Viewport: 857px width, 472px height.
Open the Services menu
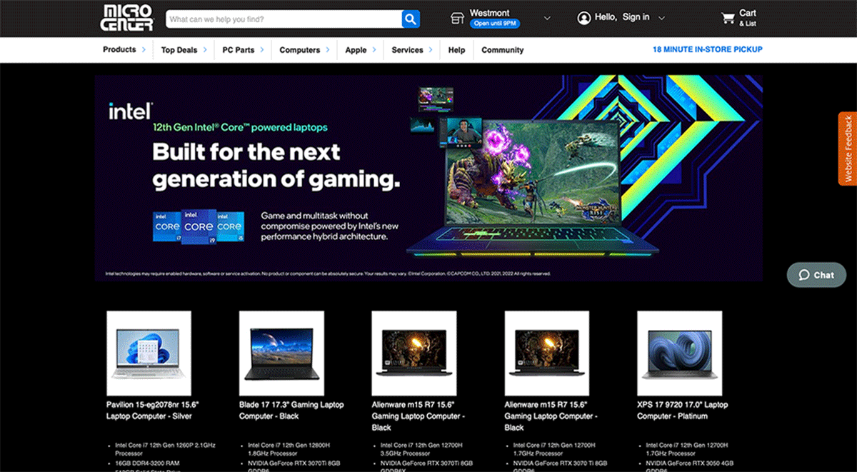tap(408, 50)
